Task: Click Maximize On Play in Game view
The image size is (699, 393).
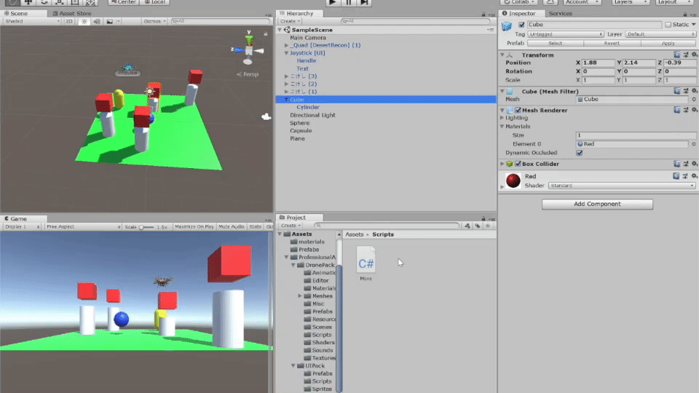Action: click(x=194, y=227)
